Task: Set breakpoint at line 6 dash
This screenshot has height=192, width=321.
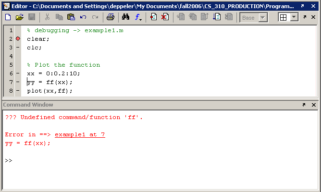Action: 18,73
